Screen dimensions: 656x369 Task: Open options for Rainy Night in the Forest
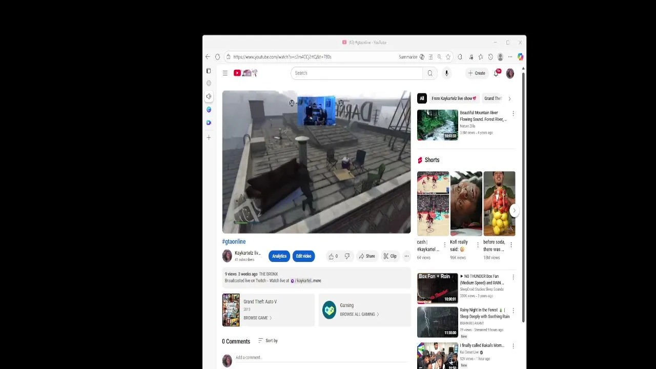coord(513,311)
